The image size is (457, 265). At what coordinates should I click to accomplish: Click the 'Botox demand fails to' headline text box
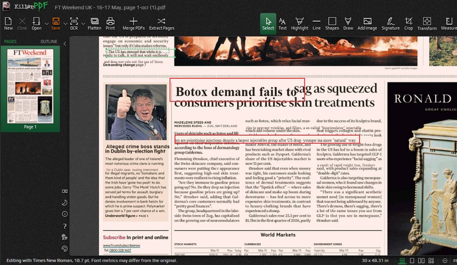pyautogui.click(x=237, y=90)
